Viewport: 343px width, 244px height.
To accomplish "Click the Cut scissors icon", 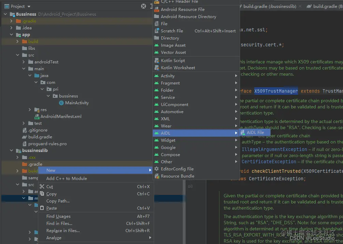I will [x=42, y=186].
